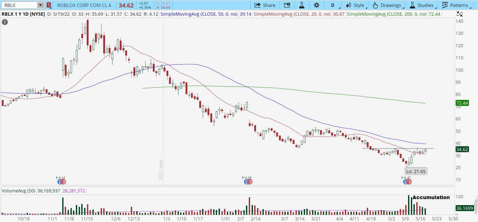Open chart settings gear icon
Image resolution: width=478 pixels, height=222 pixels.
pos(316,5)
